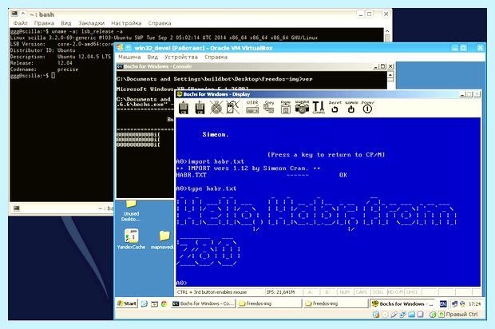Click the terminal icon in bash titlebar
This screenshot has height=329, width=495.
point(14,14)
